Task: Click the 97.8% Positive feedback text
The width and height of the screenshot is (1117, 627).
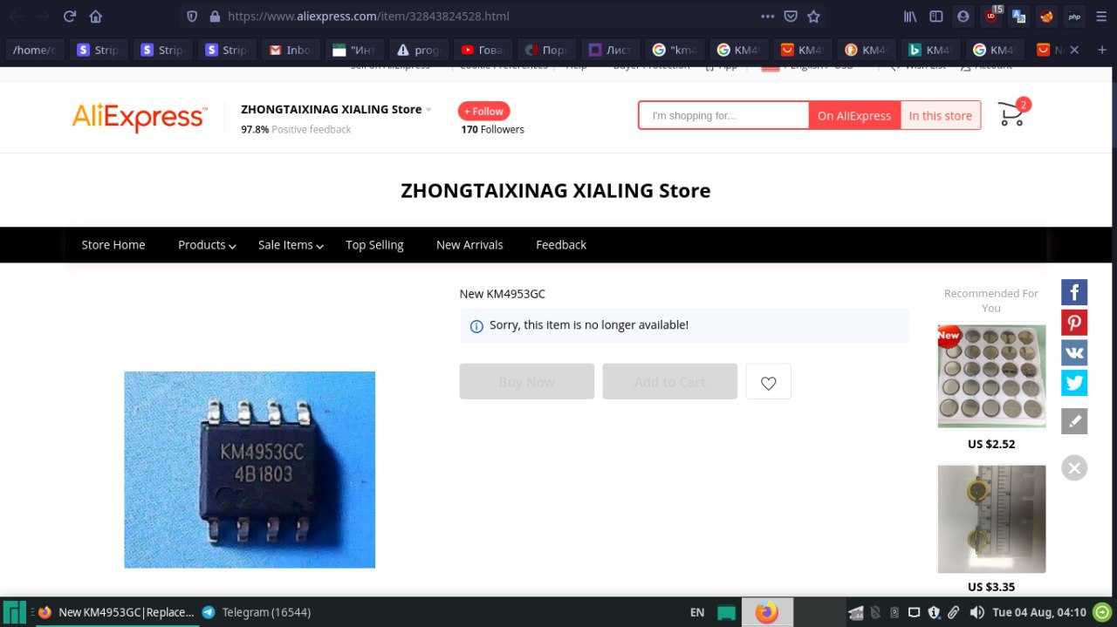Action: (296, 130)
